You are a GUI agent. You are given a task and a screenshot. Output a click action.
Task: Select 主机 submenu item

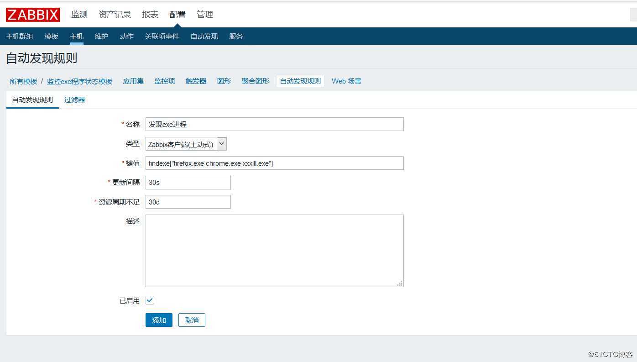[77, 36]
